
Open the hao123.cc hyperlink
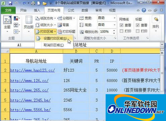point(33,70)
